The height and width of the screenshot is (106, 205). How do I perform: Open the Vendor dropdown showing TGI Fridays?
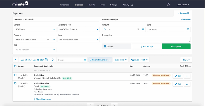(35, 29)
